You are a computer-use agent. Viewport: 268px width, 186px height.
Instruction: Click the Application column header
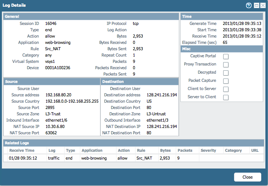(x=92, y=151)
